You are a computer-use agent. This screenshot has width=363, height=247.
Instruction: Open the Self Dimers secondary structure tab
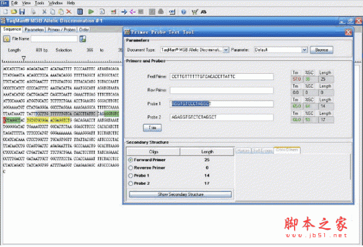pos(263,151)
